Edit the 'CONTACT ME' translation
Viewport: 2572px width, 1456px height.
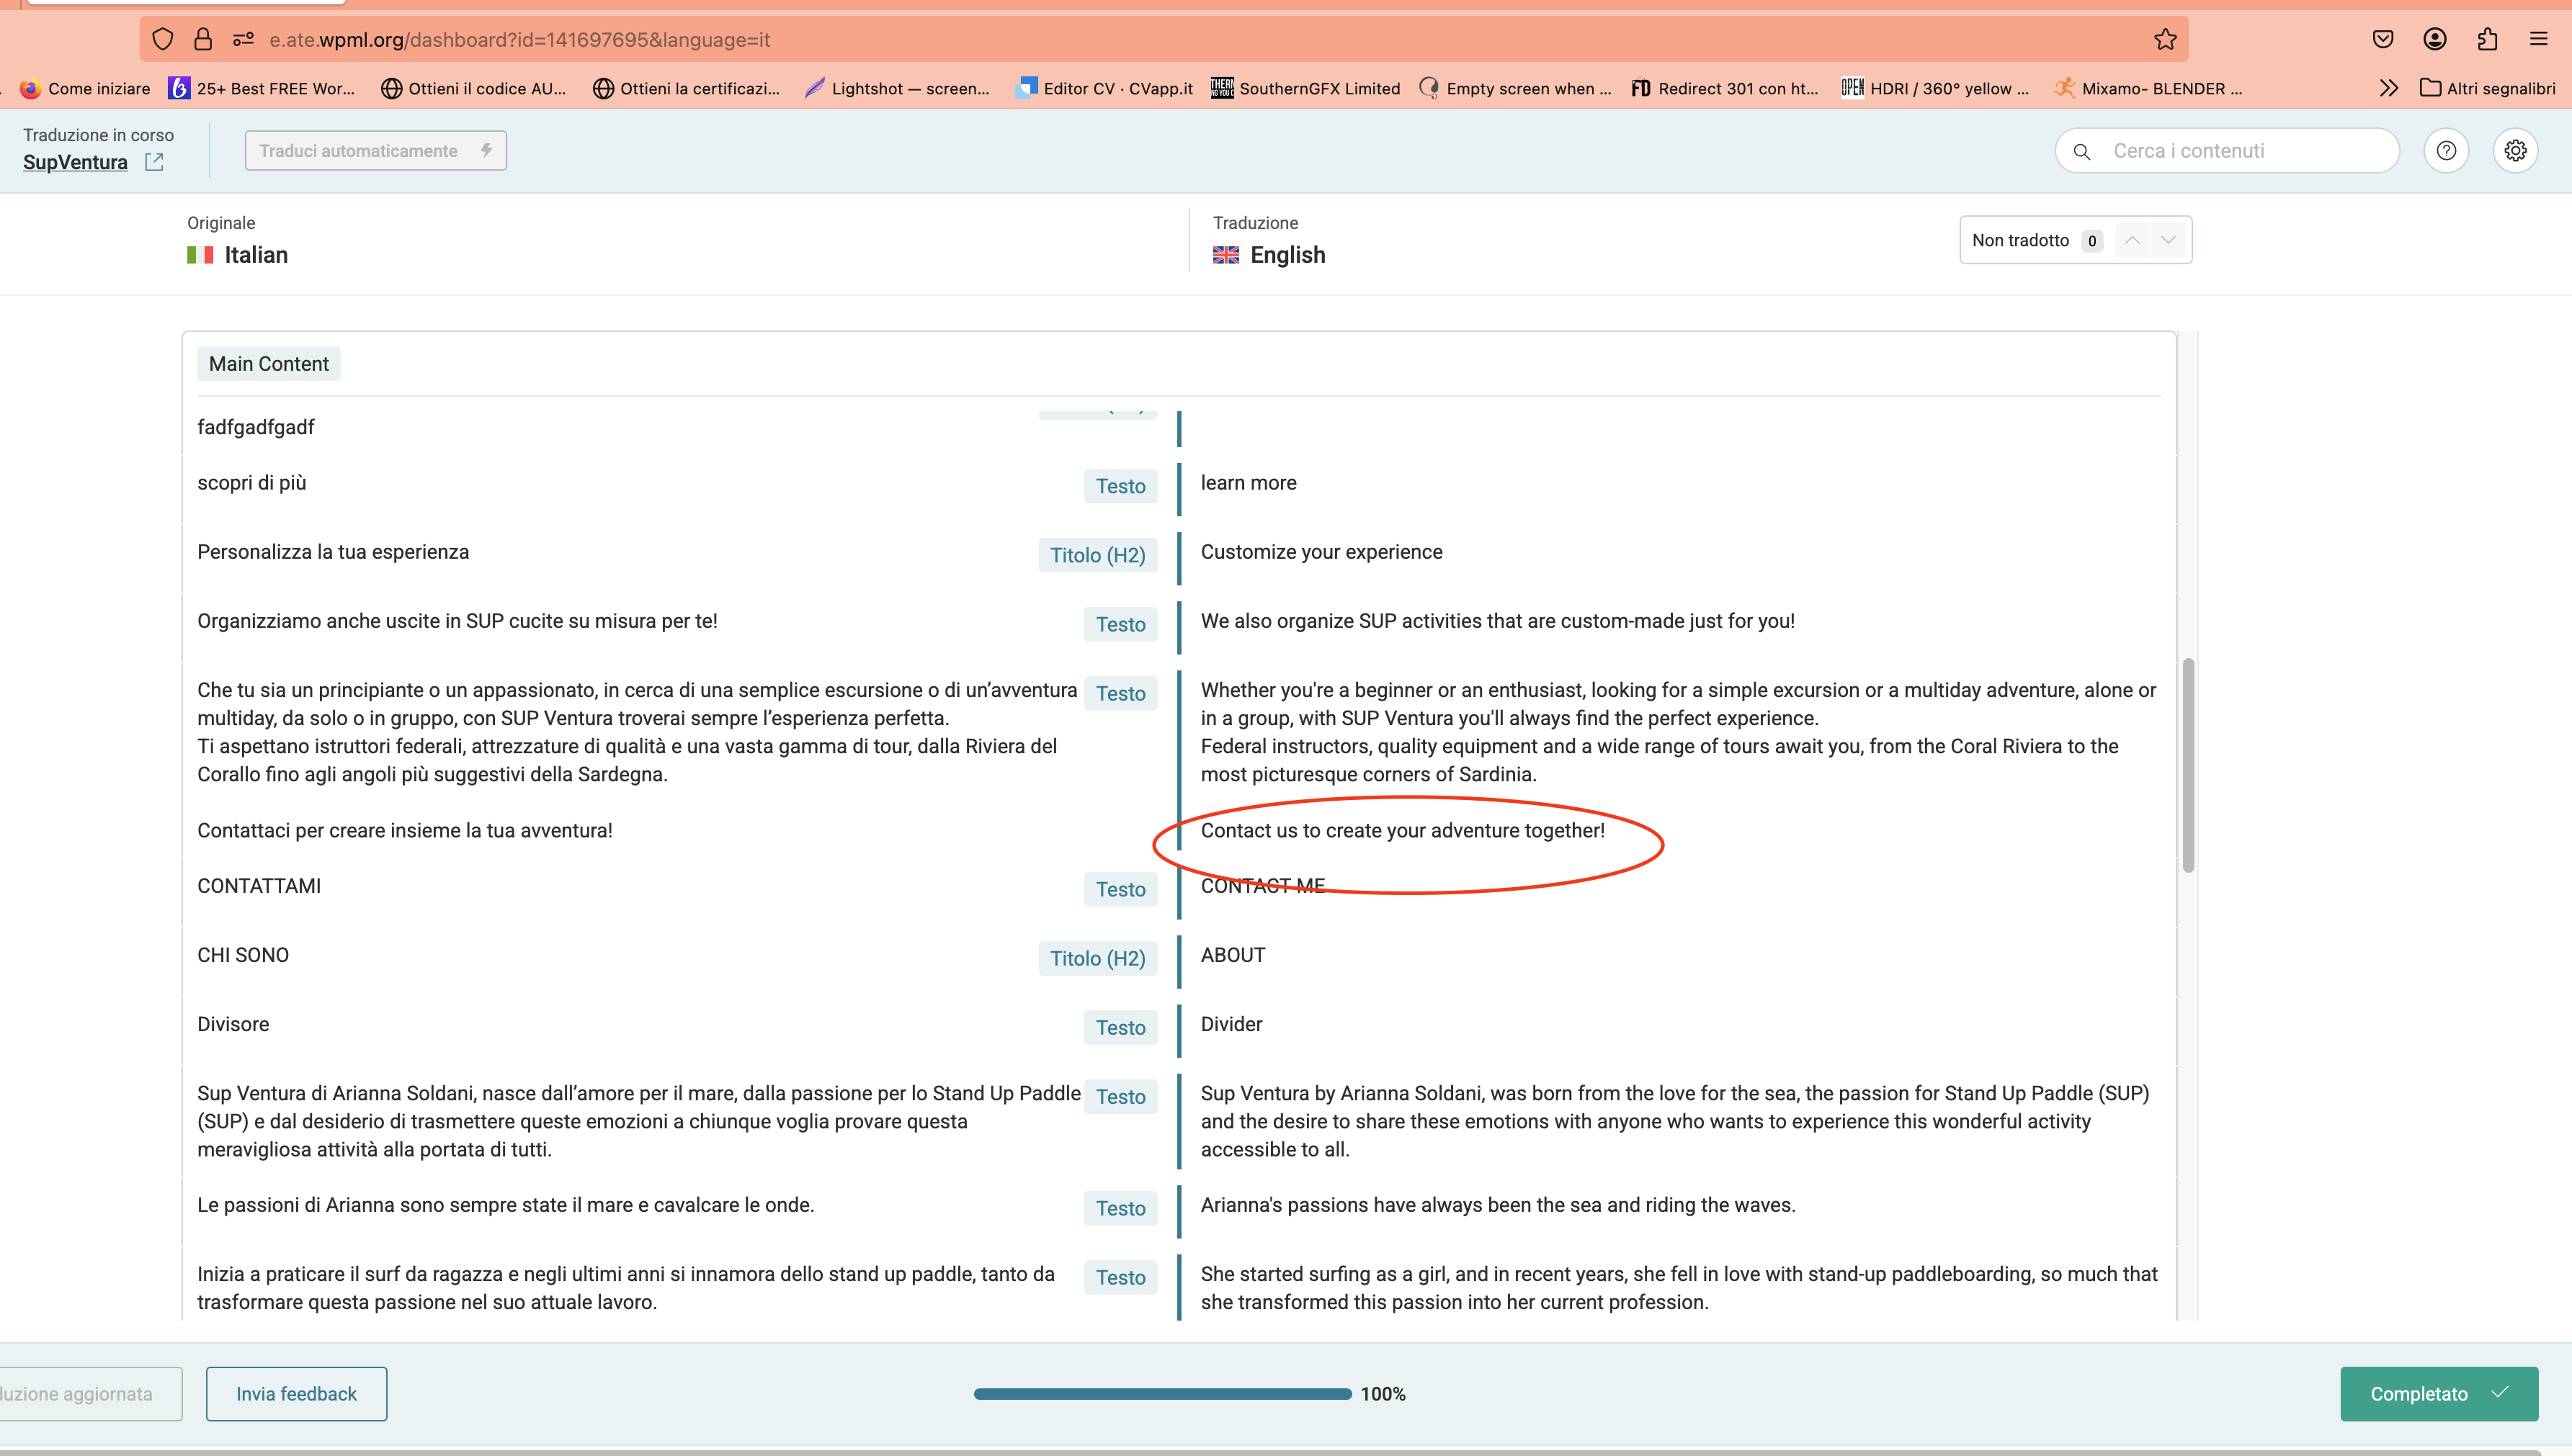tap(1262, 886)
